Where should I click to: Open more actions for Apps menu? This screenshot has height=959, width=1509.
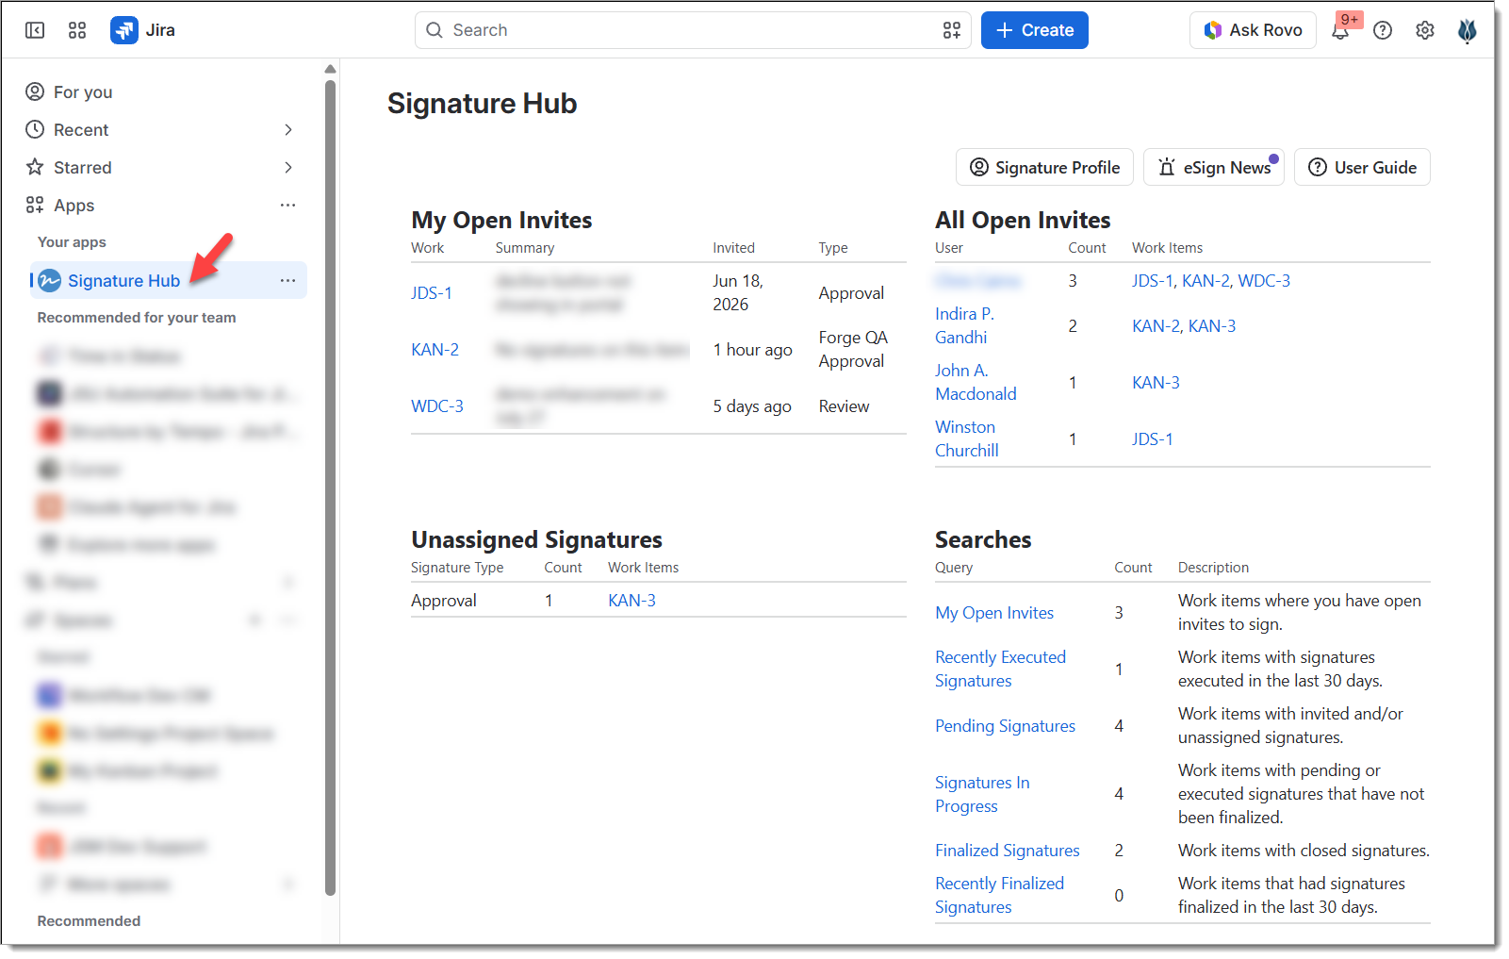pos(287,205)
